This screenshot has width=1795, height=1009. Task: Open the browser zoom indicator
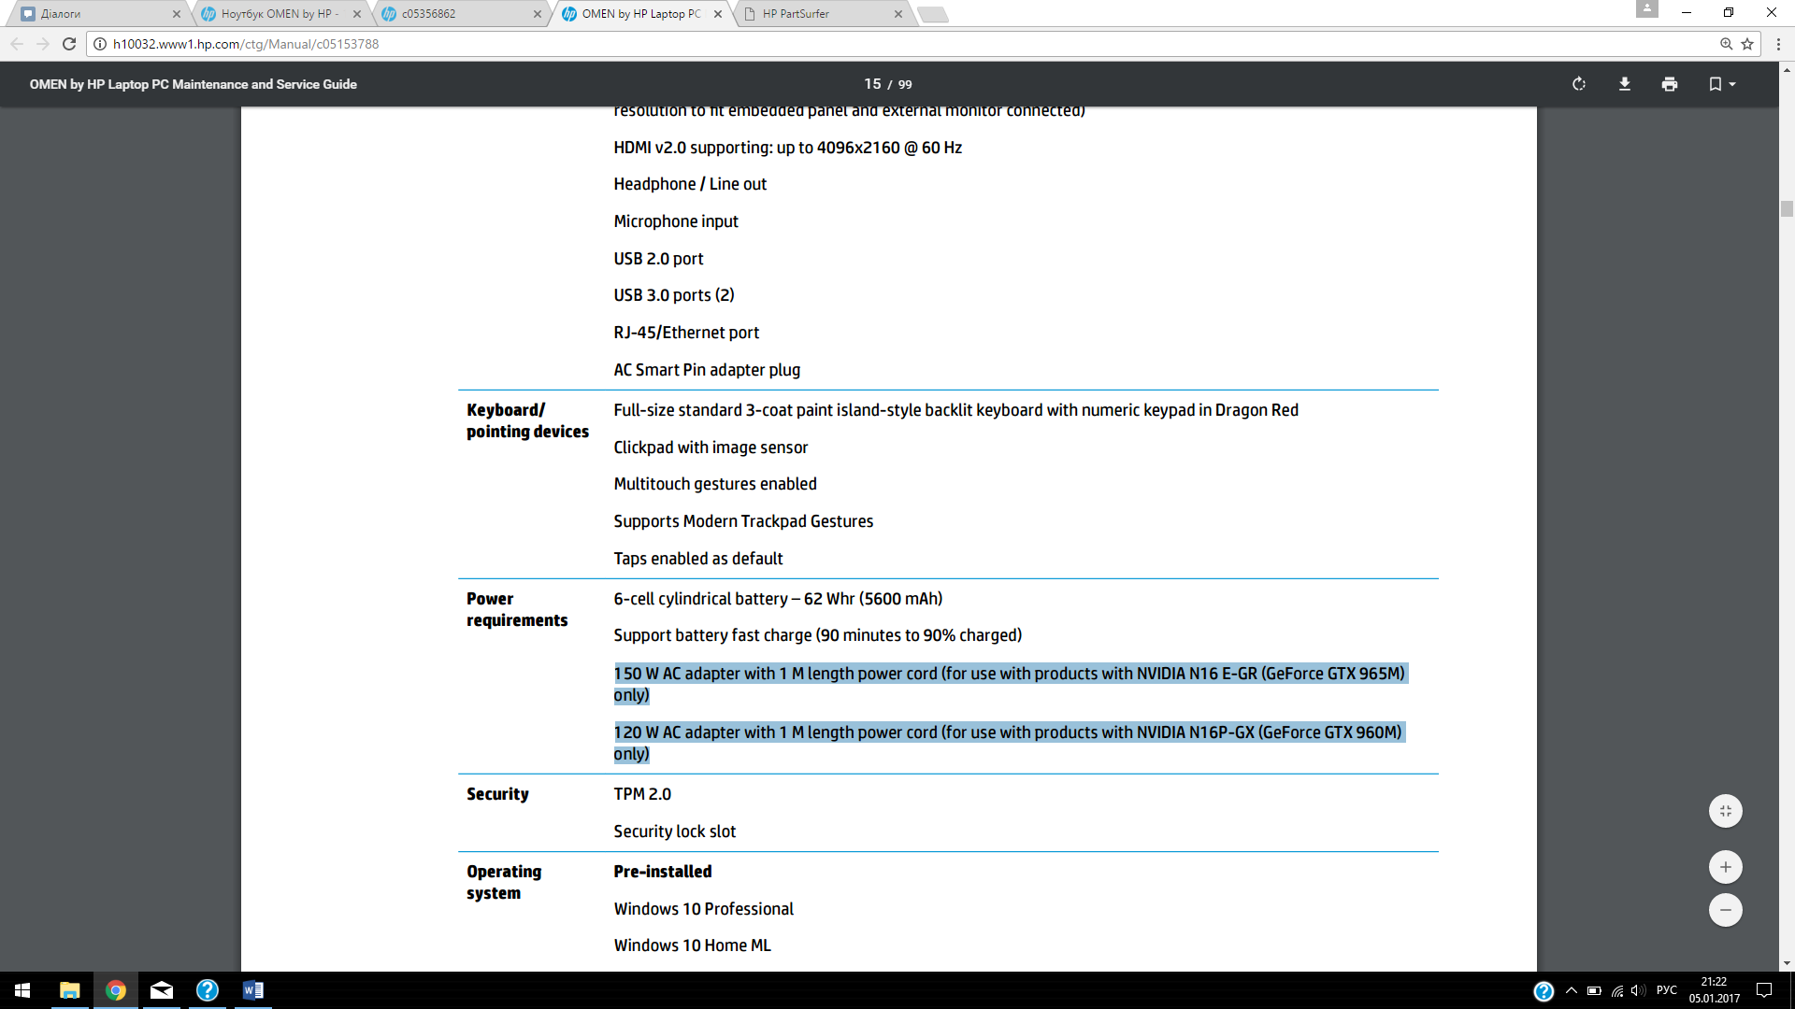(1726, 44)
